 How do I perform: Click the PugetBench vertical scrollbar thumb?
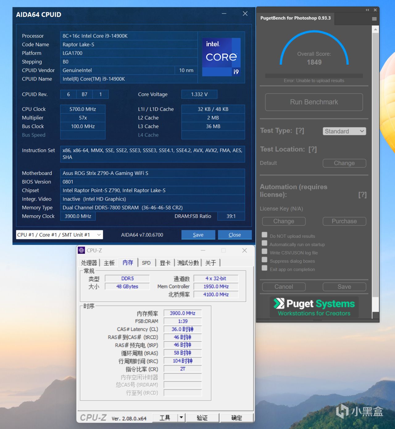point(375,165)
